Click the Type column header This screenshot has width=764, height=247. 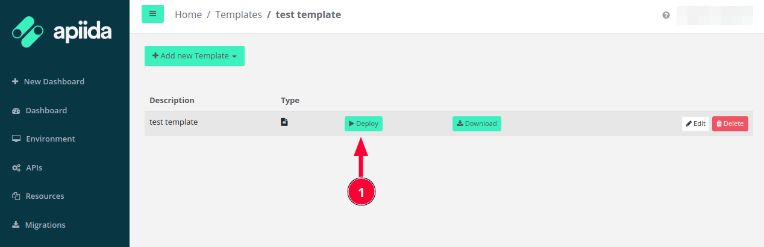pos(290,100)
